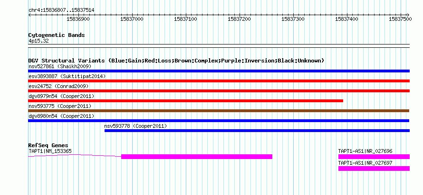Viewport: 423px width, 195px height.
Task: Click ruler position 15837200
Action: click(x=239, y=19)
